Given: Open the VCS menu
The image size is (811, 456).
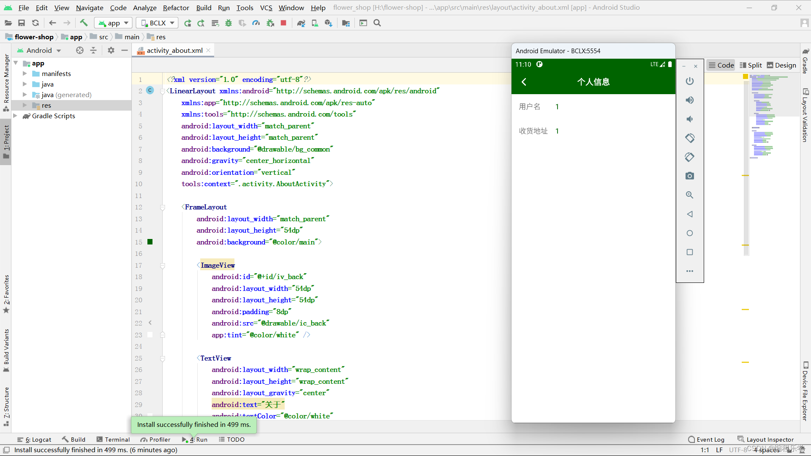Looking at the screenshot, I should 266,8.
